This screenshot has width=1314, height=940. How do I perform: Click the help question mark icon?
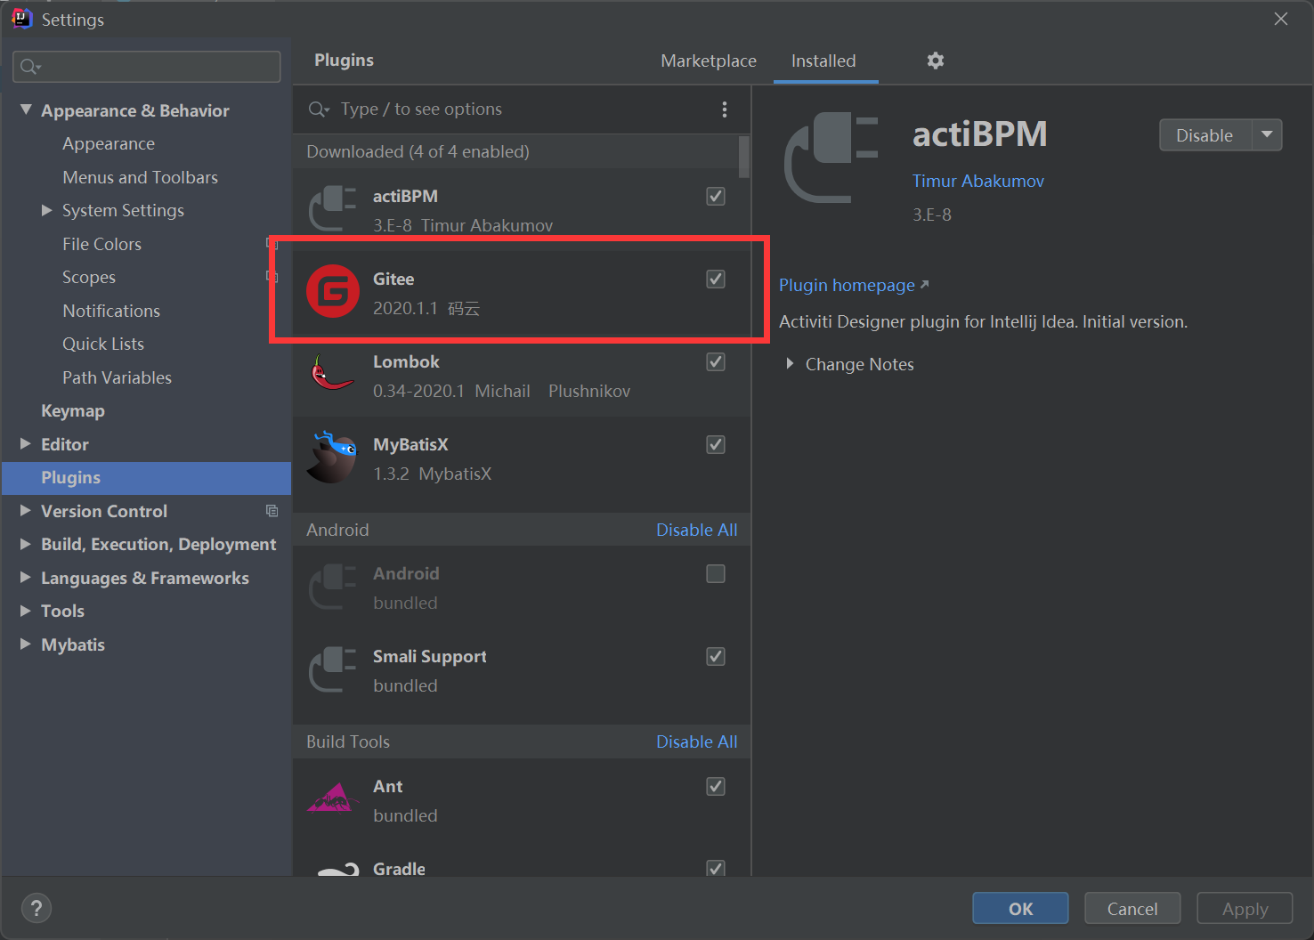click(x=36, y=908)
